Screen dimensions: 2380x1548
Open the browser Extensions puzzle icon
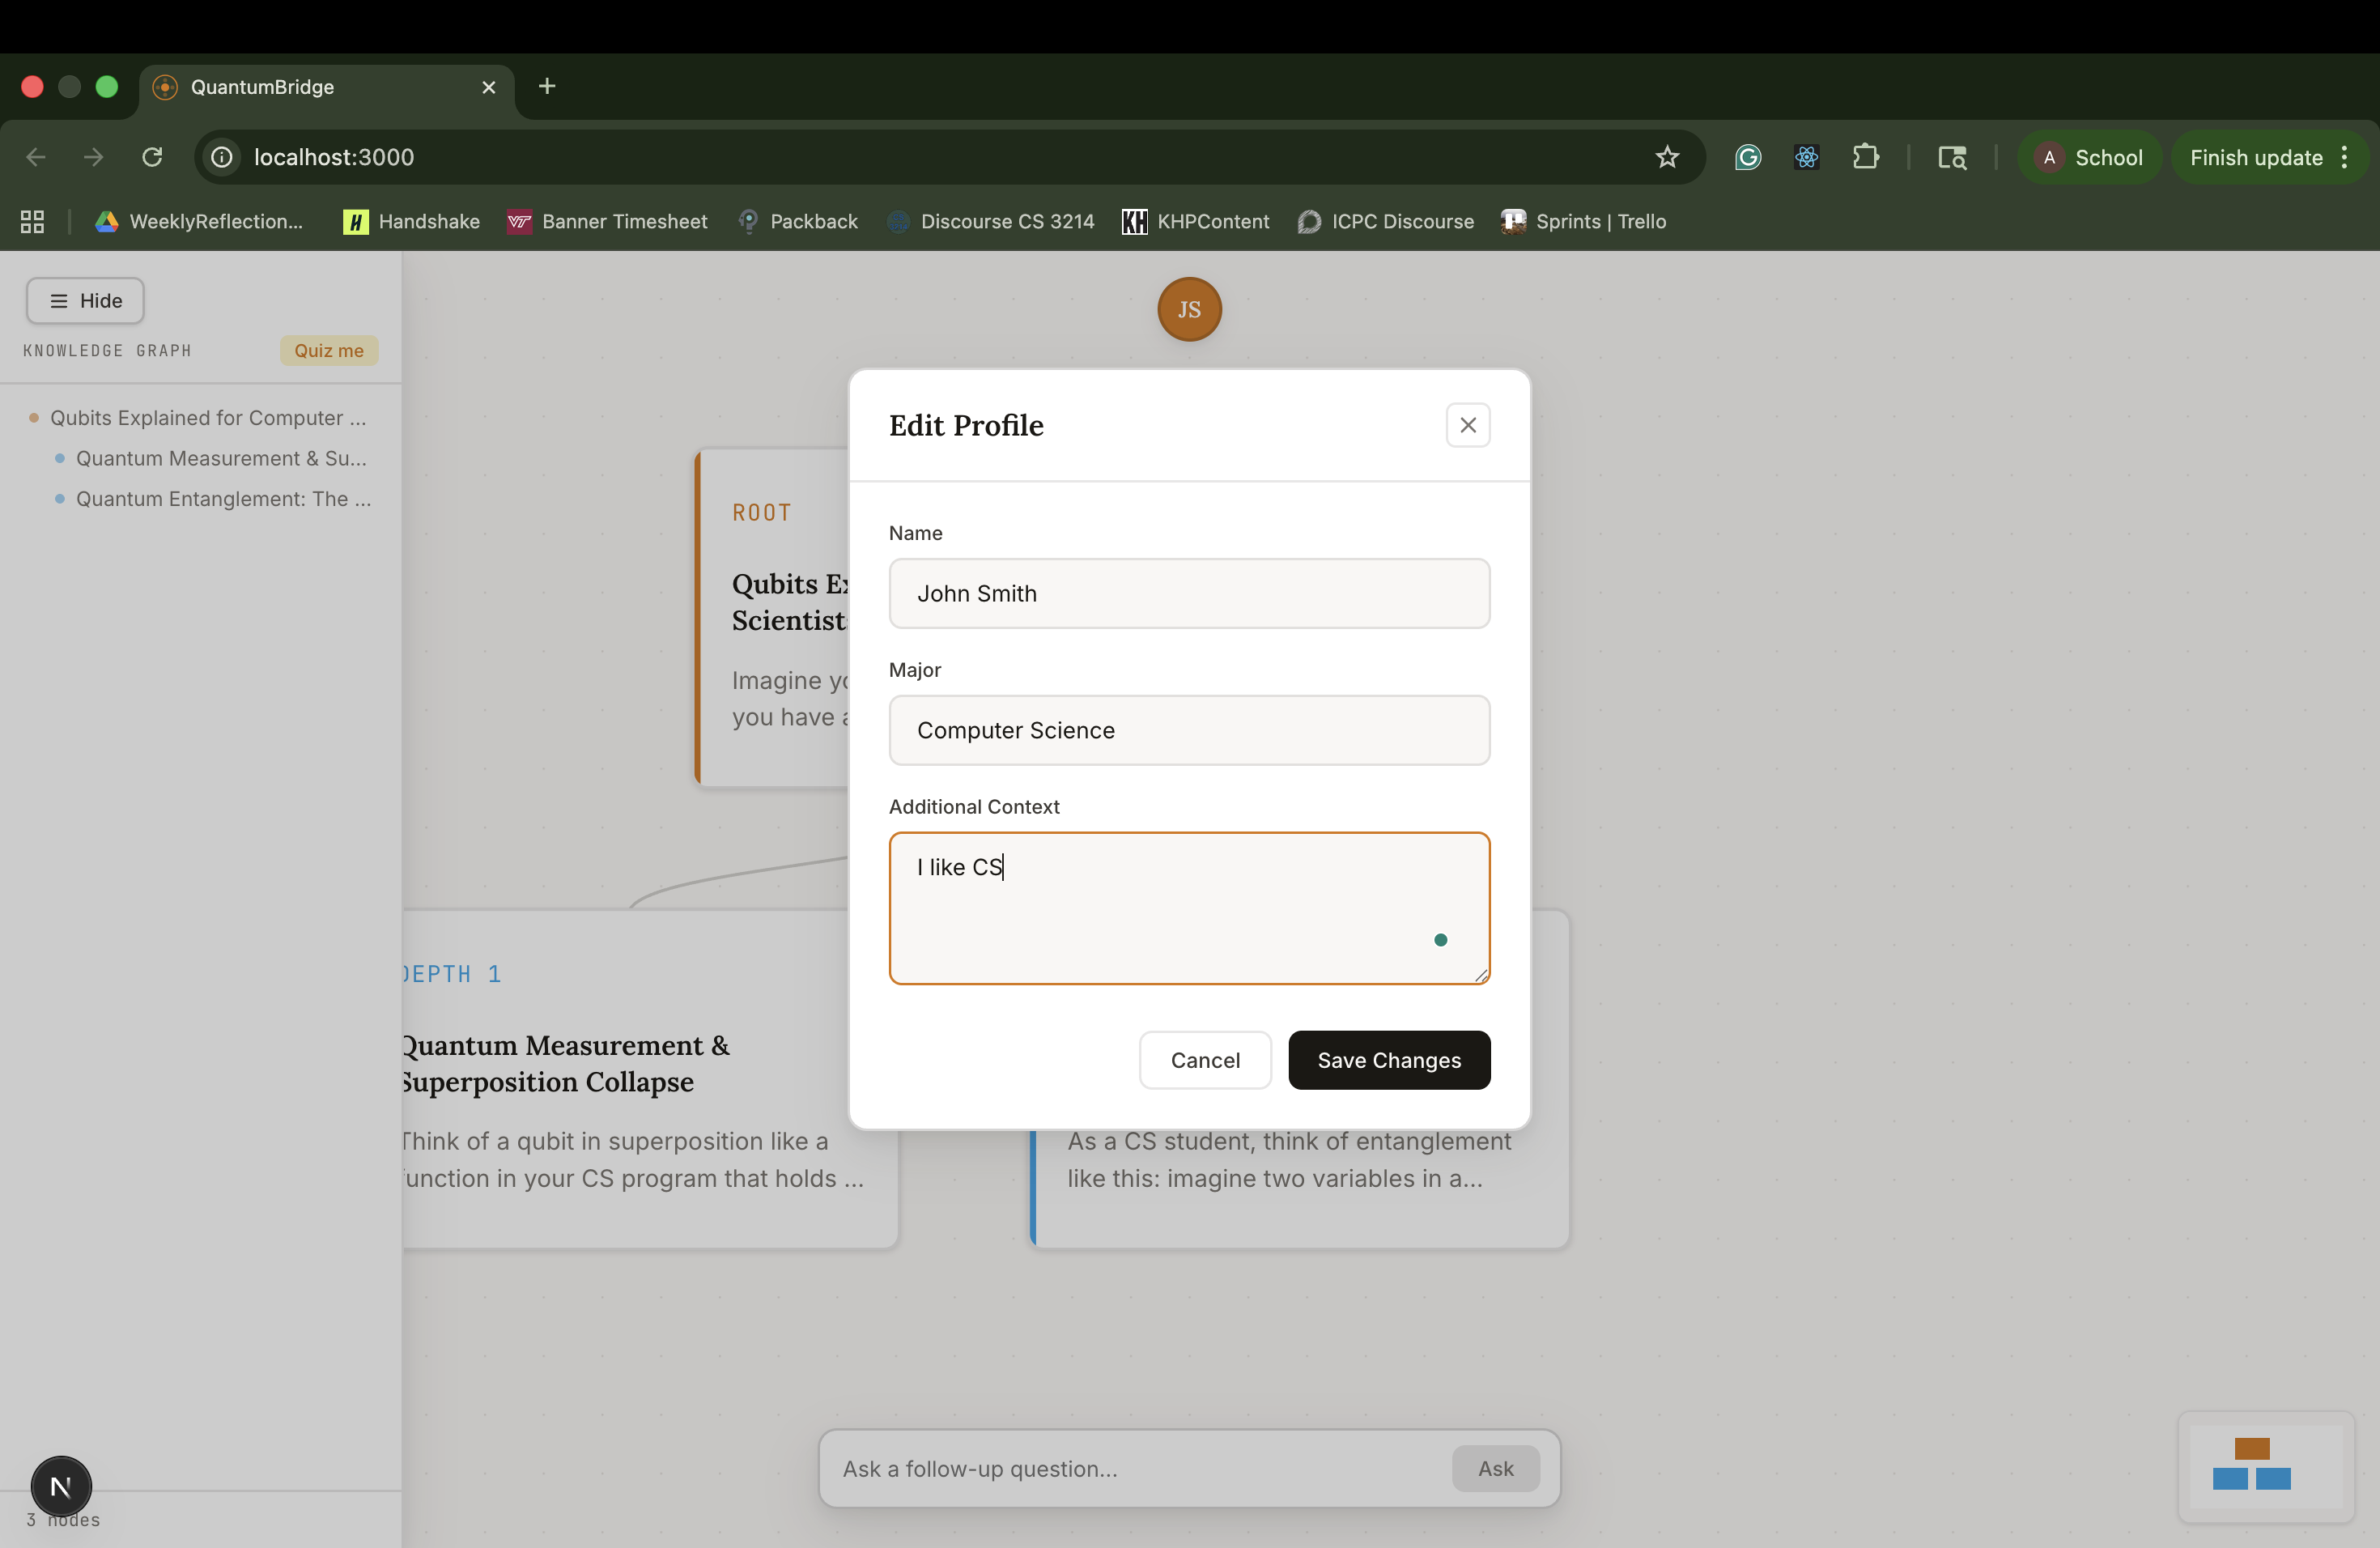tap(1864, 157)
